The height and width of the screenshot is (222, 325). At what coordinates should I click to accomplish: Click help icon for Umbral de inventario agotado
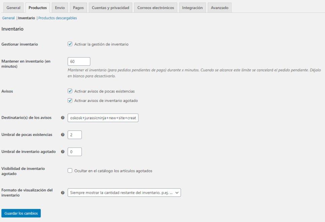(x=63, y=152)
